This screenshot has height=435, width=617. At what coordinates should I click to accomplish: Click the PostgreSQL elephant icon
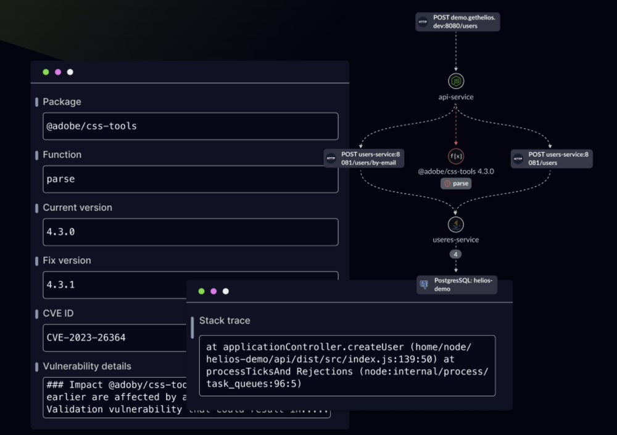[424, 285]
